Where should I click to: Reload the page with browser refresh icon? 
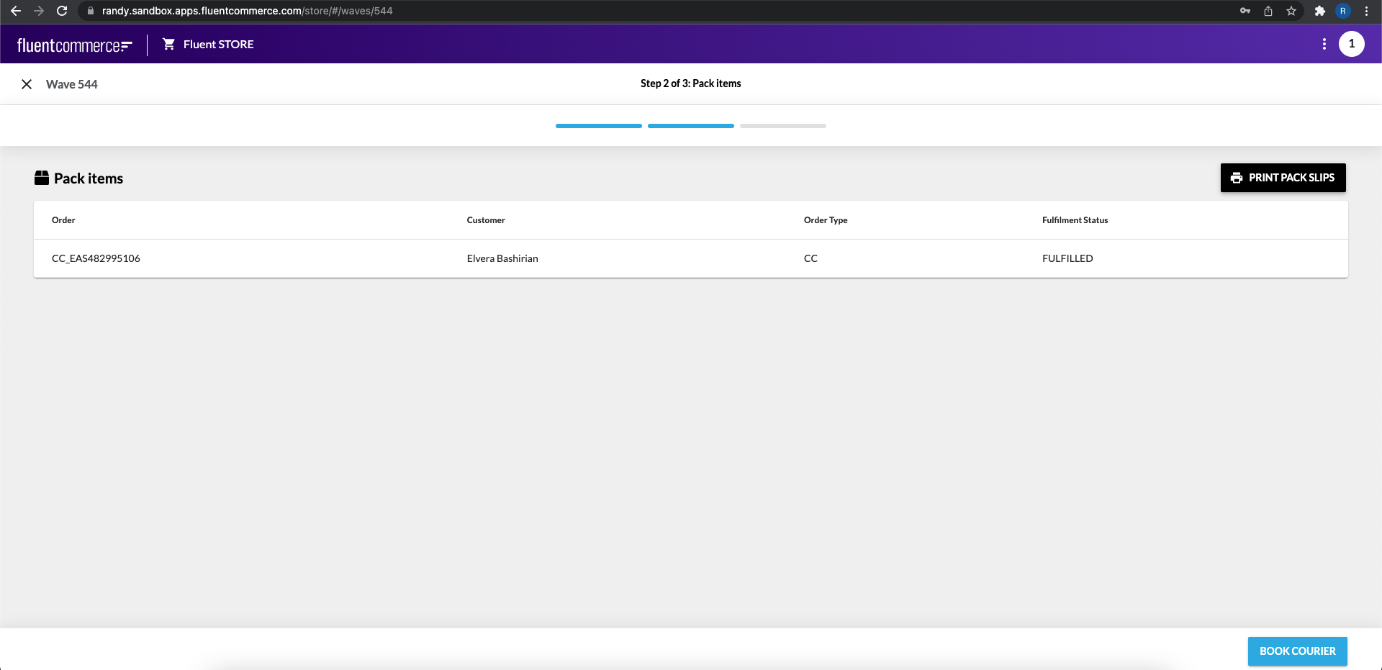tap(62, 11)
